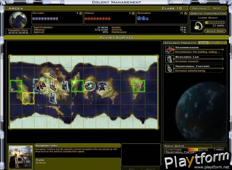Select the research lab below the factory

pos(53,98)
